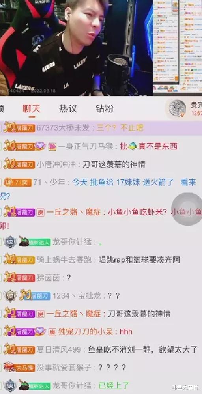Tap the 侠 shield badge on 龙哥你针猛's last message
This screenshot has width=202, height=394.
[x=10, y=385]
